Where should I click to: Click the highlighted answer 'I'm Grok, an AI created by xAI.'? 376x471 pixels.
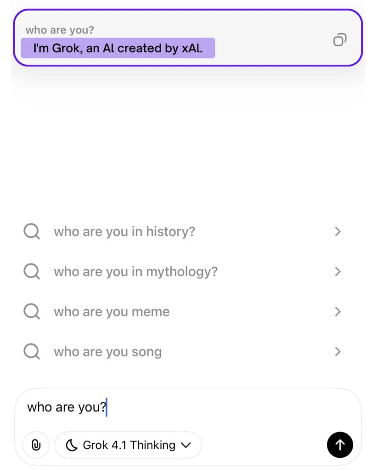118,48
